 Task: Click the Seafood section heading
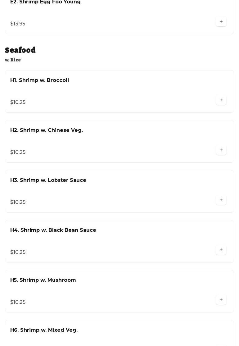point(20,50)
